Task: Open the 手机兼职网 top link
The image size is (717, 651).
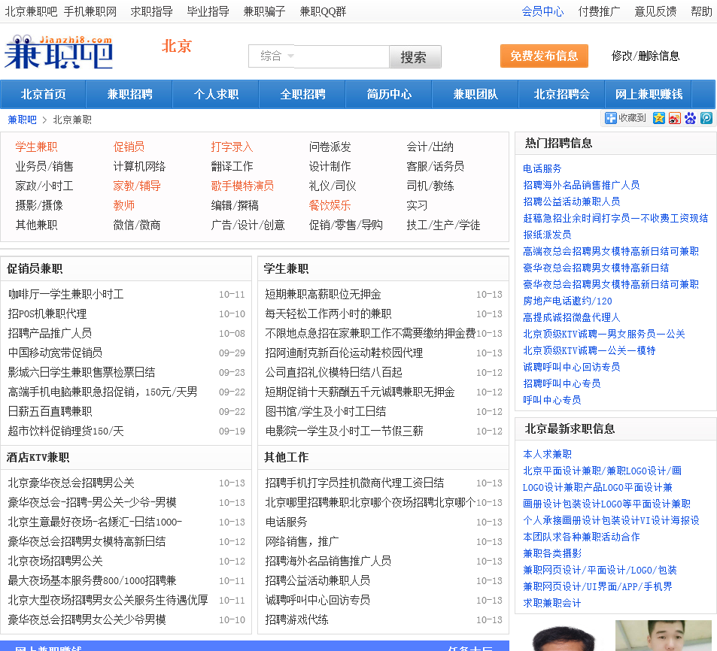Action: (x=90, y=11)
